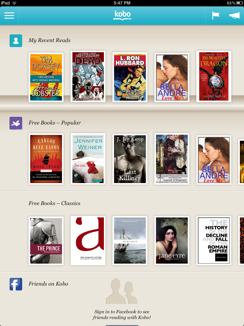Image resolution: width=244 pixels, height=326 pixels.
Task: Open Jane Eyre cover
Action: point(172,241)
